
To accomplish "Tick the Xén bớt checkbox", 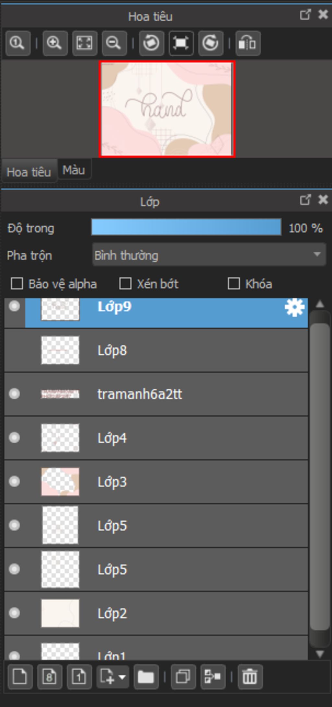I will 125,284.
